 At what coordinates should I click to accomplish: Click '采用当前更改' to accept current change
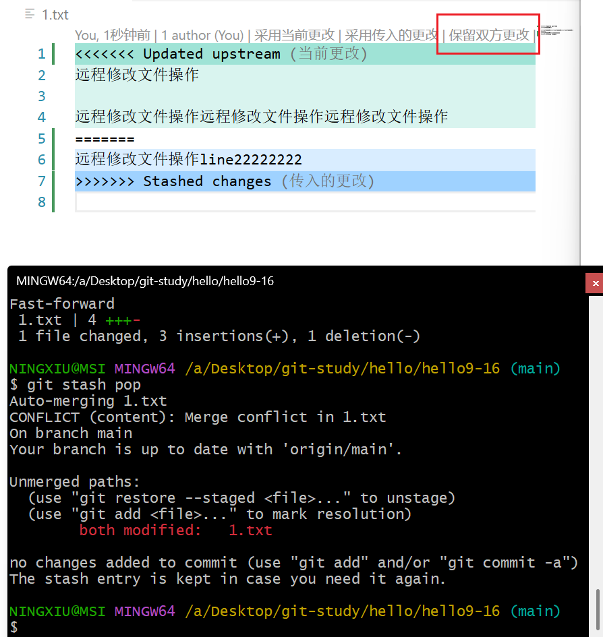(294, 35)
